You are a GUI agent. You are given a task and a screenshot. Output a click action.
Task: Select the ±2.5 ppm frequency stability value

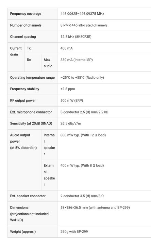[68, 89]
